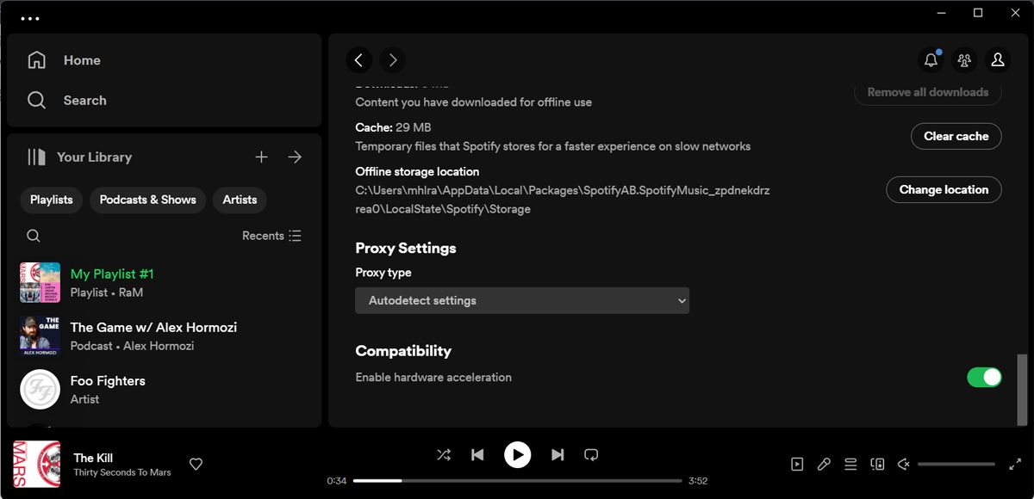The image size is (1034, 499).
Task: Open the What's New notifications bell
Action: point(931,60)
